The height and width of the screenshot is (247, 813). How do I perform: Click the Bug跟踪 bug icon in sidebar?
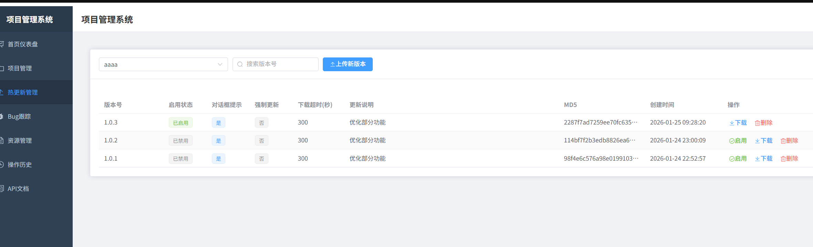1,116
